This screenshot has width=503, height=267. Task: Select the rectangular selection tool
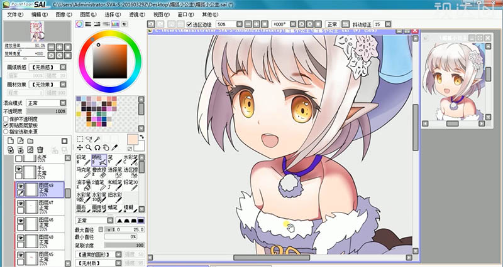point(80,139)
